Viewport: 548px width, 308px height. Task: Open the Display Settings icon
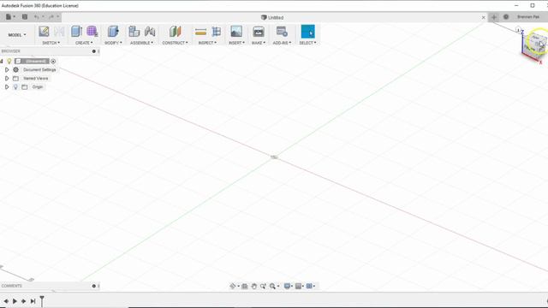point(287,286)
